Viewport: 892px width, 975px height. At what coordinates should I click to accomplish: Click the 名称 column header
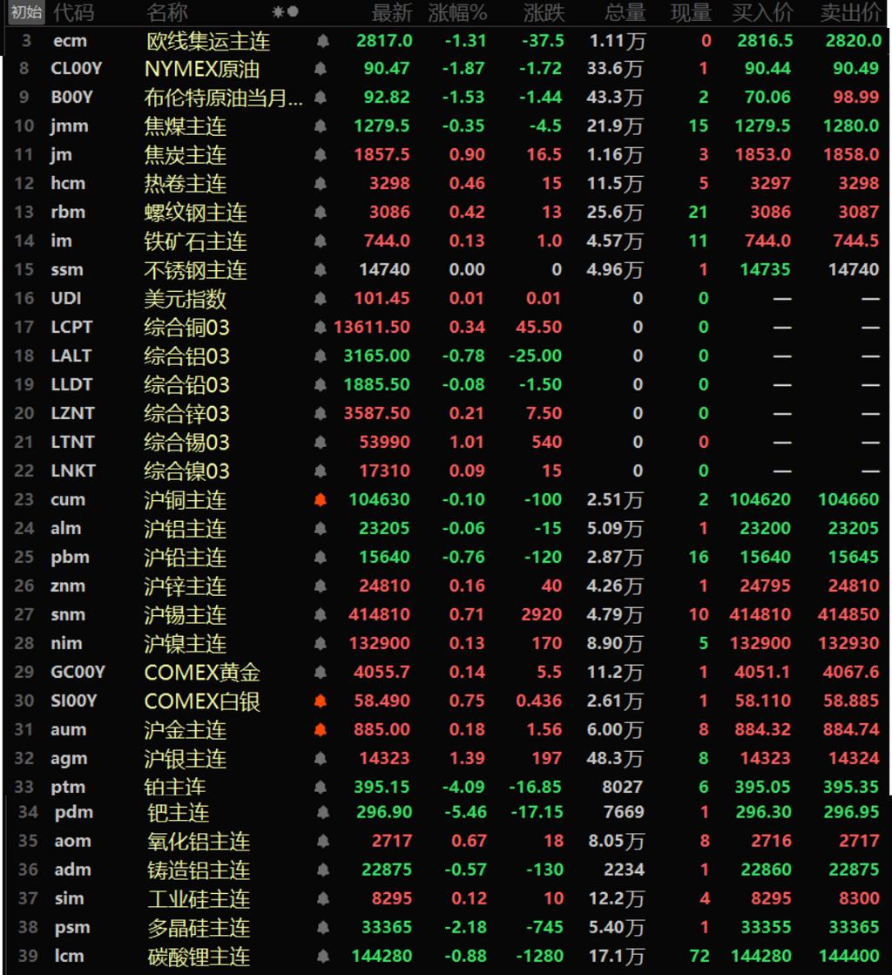pos(167,12)
